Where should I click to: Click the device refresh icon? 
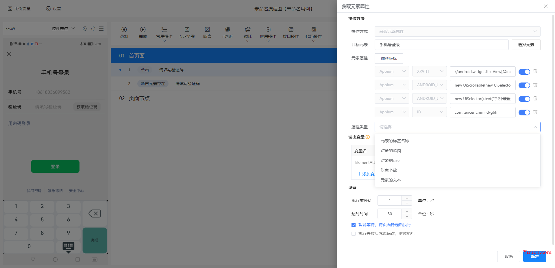[93, 29]
